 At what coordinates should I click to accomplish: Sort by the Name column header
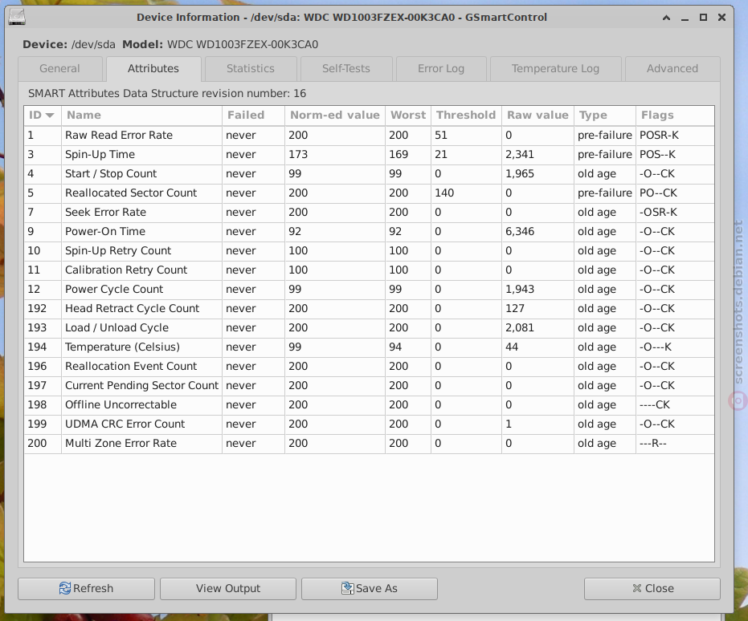[x=141, y=116]
